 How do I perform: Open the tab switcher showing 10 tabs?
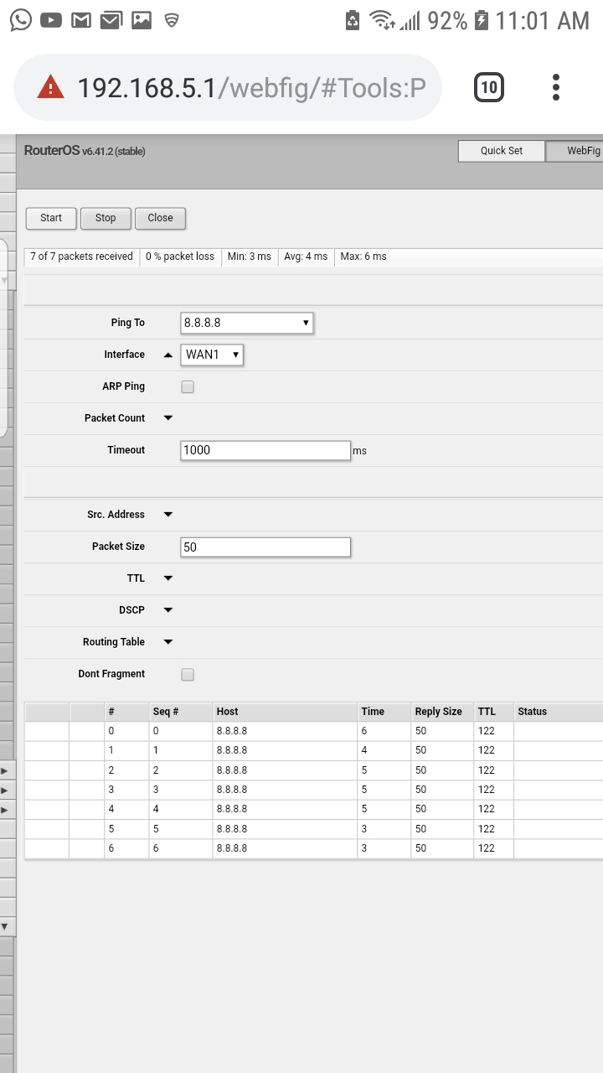[489, 87]
